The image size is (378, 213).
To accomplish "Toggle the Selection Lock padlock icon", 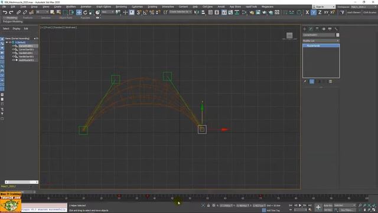I will [208, 205].
